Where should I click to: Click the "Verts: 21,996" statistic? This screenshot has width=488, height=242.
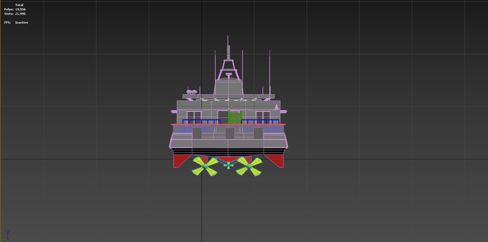point(15,14)
